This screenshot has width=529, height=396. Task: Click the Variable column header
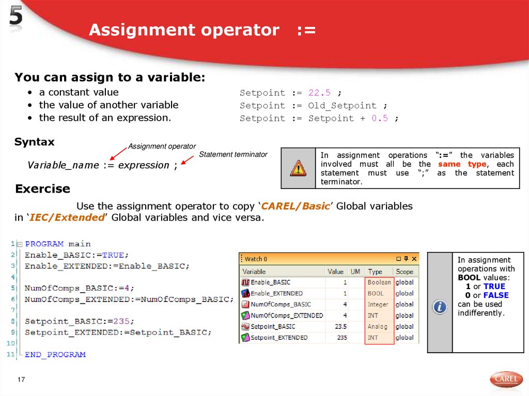pyautogui.click(x=254, y=271)
